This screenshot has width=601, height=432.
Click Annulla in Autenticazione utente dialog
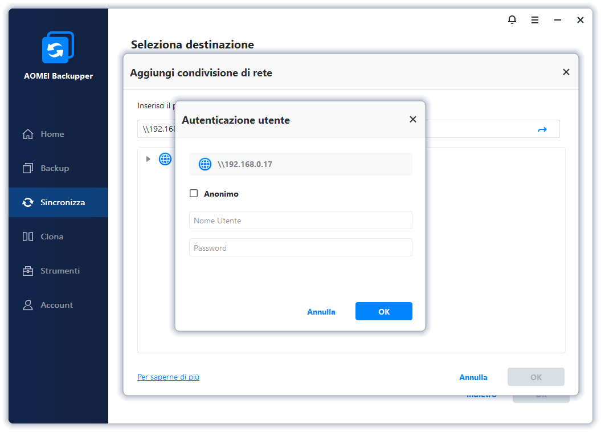tap(321, 312)
